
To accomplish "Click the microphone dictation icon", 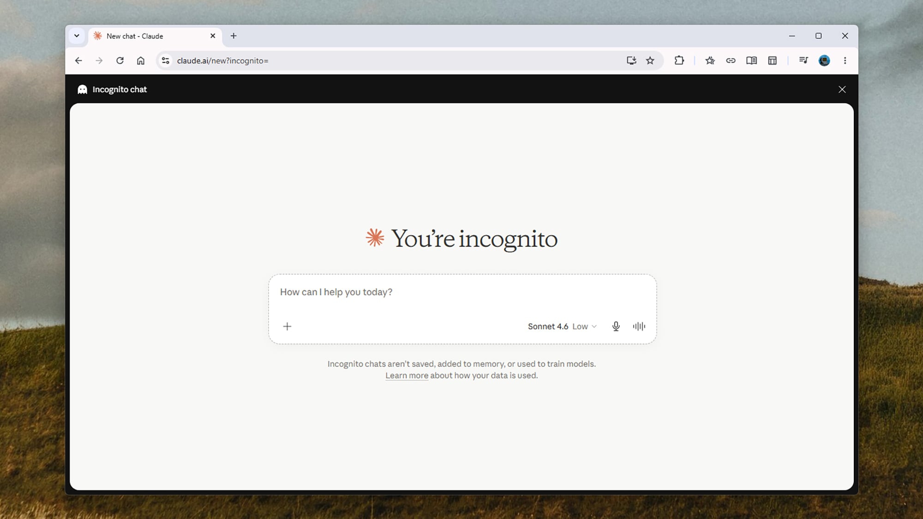I will (616, 326).
